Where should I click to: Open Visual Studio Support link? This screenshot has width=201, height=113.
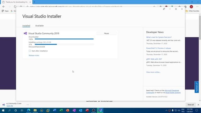pyautogui.click(x=173, y=93)
